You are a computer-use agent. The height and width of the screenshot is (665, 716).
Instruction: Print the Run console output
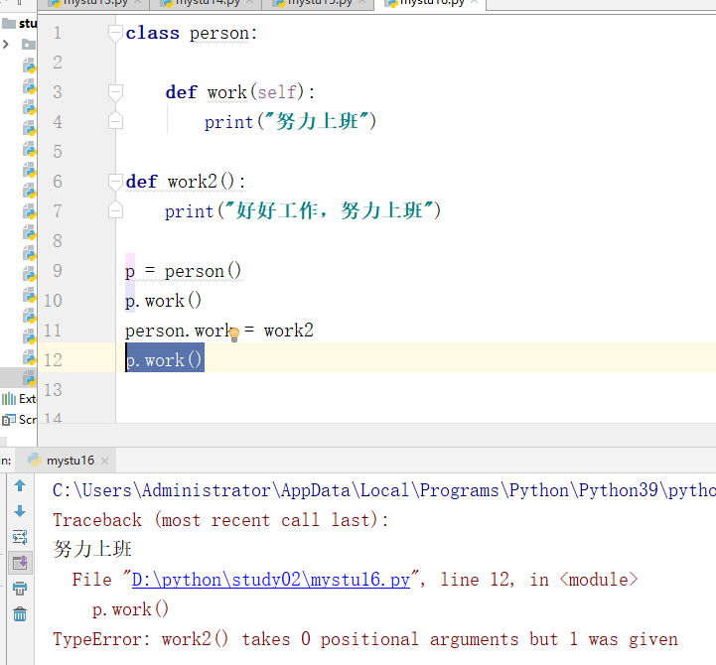(20, 589)
